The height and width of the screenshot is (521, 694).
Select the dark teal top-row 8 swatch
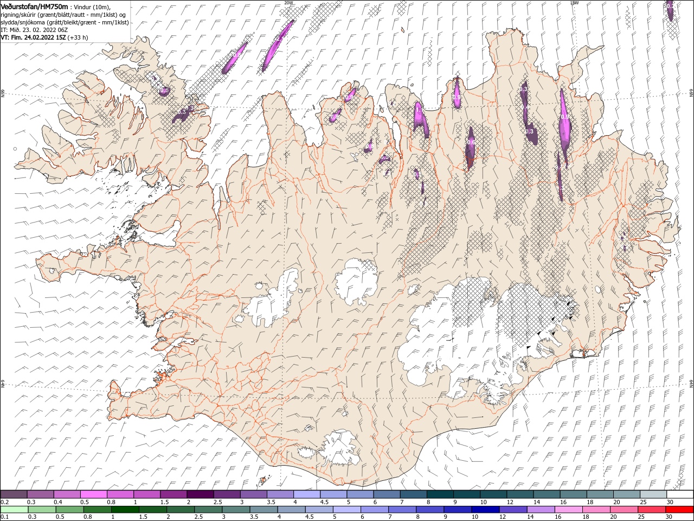(439, 494)
